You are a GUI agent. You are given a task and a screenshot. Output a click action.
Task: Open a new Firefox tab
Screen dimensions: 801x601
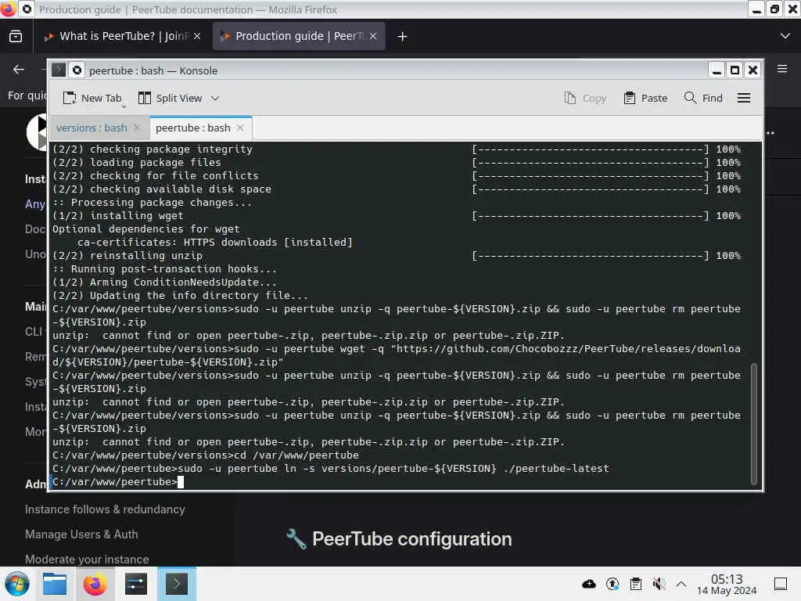point(403,36)
